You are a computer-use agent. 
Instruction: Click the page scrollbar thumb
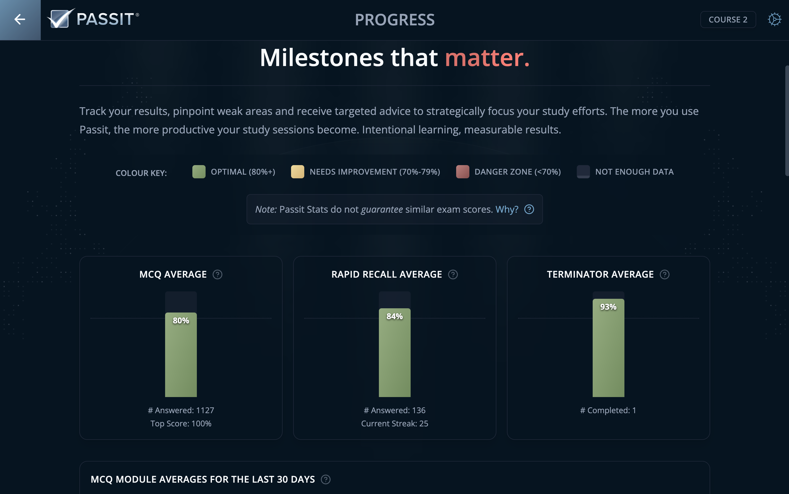tap(787, 121)
